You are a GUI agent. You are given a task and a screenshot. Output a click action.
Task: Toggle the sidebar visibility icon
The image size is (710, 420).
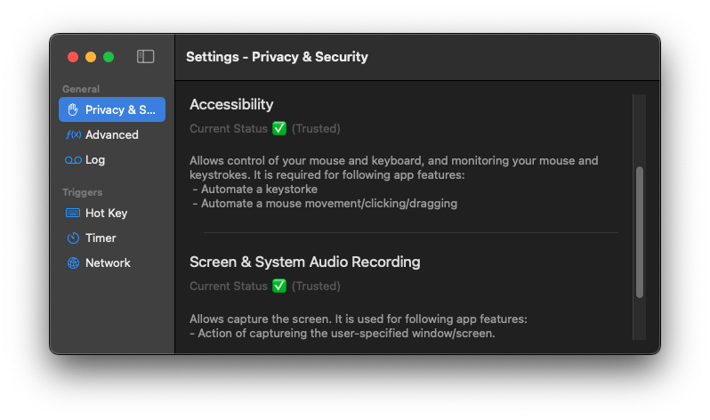point(146,57)
